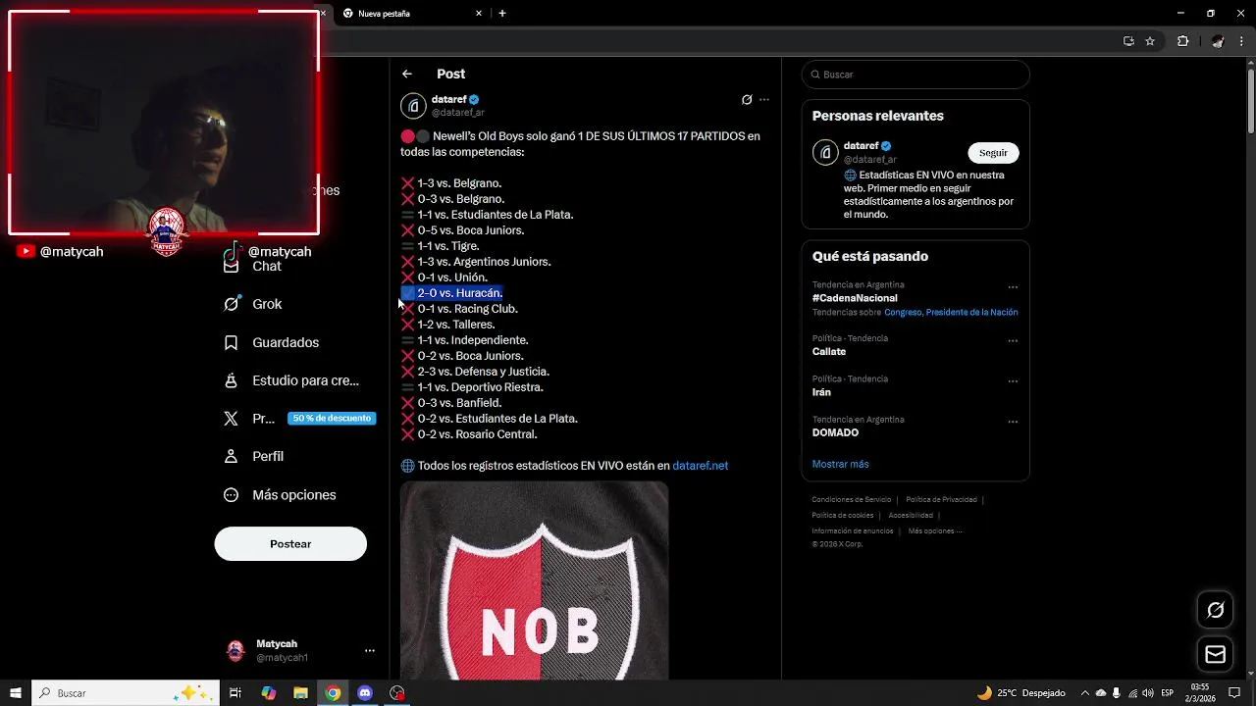Open Chrome profile avatar
Screen dimensions: 1256x706
coord(1218,41)
